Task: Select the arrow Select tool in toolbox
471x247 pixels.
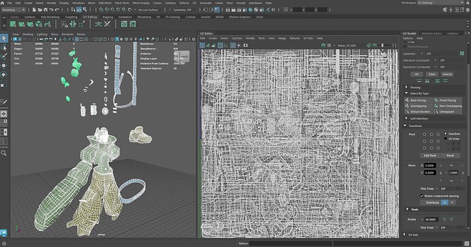Action: [x=4, y=38]
